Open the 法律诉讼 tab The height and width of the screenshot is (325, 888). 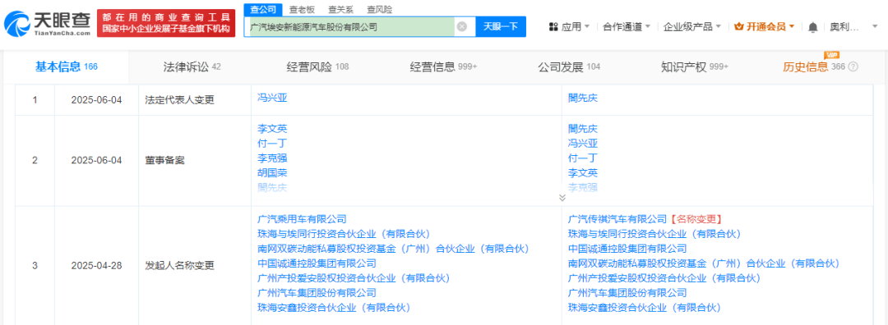click(192, 66)
